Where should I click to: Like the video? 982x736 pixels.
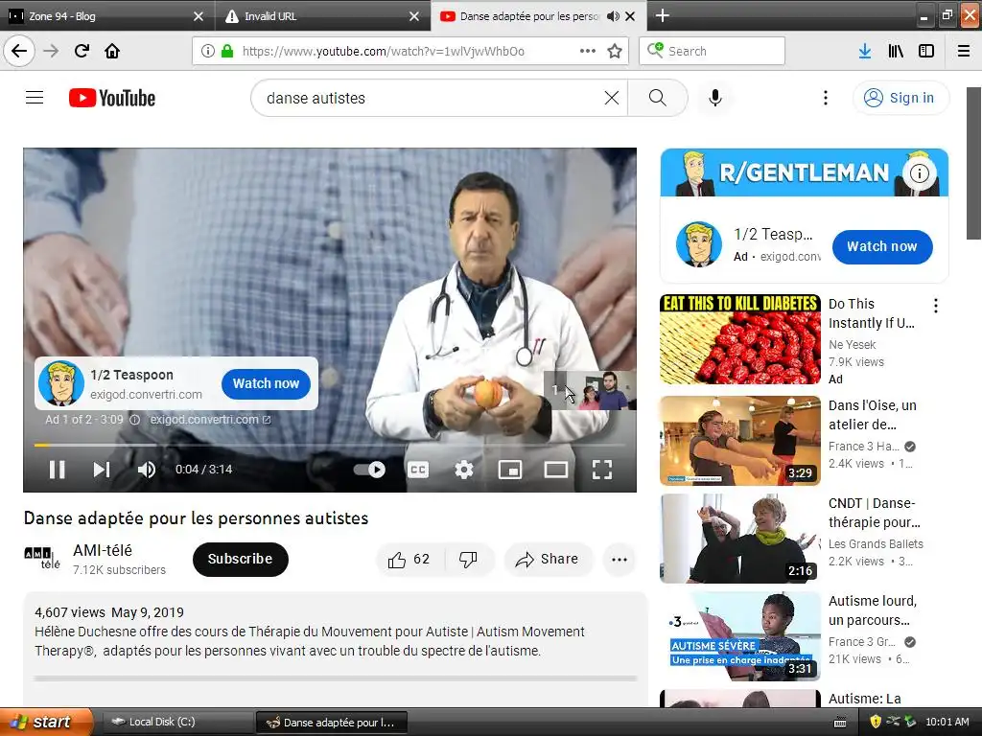(x=409, y=560)
